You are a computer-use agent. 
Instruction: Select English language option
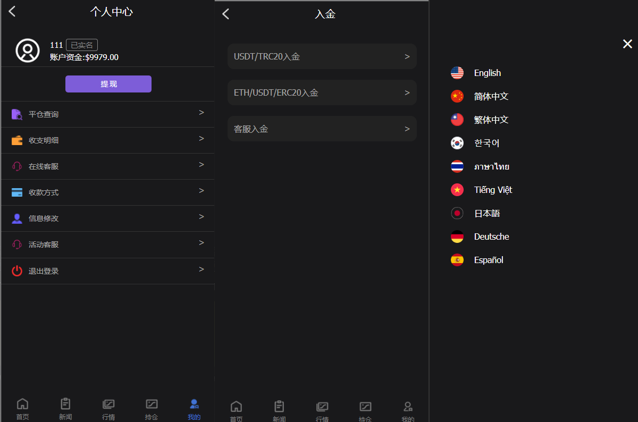(x=486, y=73)
